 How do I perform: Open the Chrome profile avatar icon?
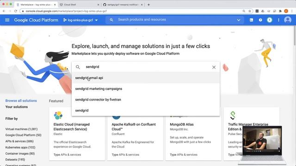click(x=286, y=11)
